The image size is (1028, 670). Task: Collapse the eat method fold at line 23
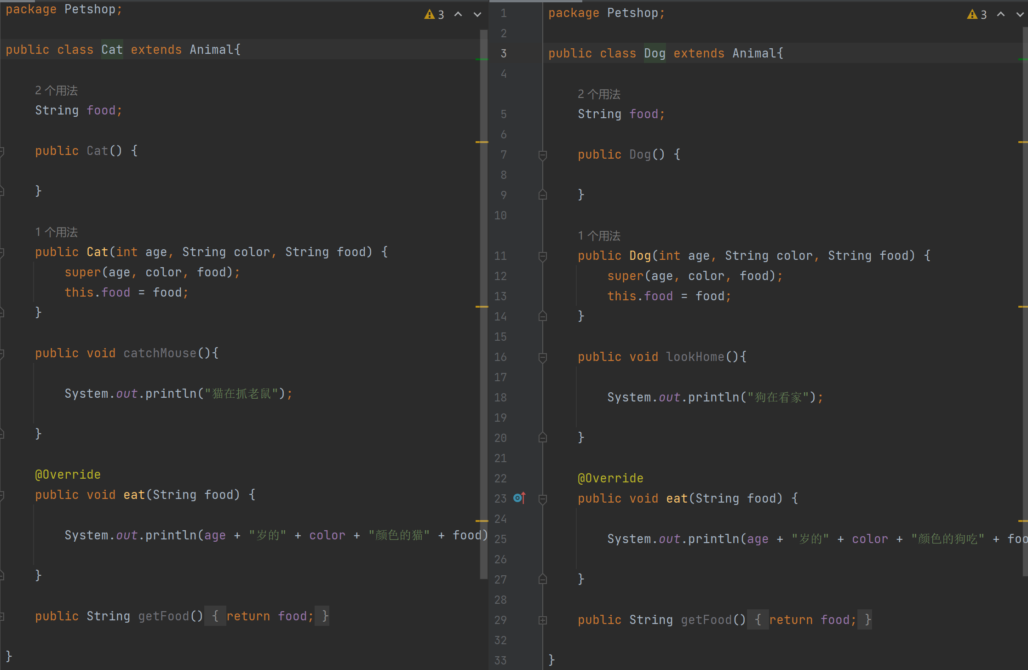point(543,499)
